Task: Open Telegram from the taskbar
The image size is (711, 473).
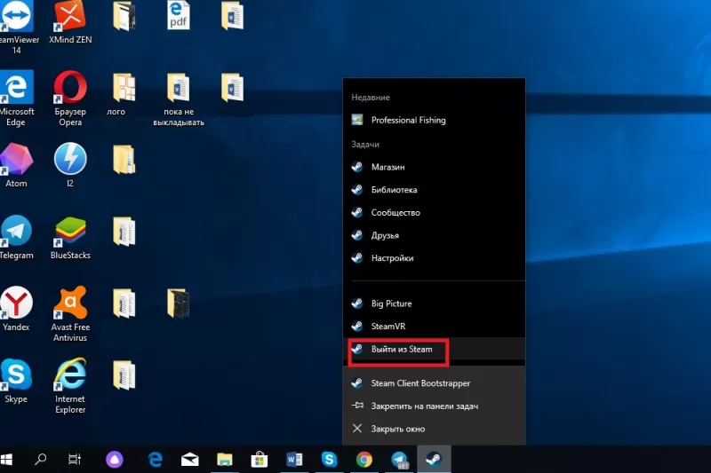Action: (x=399, y=459)
